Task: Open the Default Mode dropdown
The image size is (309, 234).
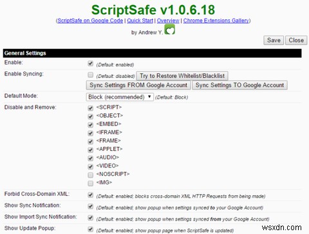Action: click(120, 97)
